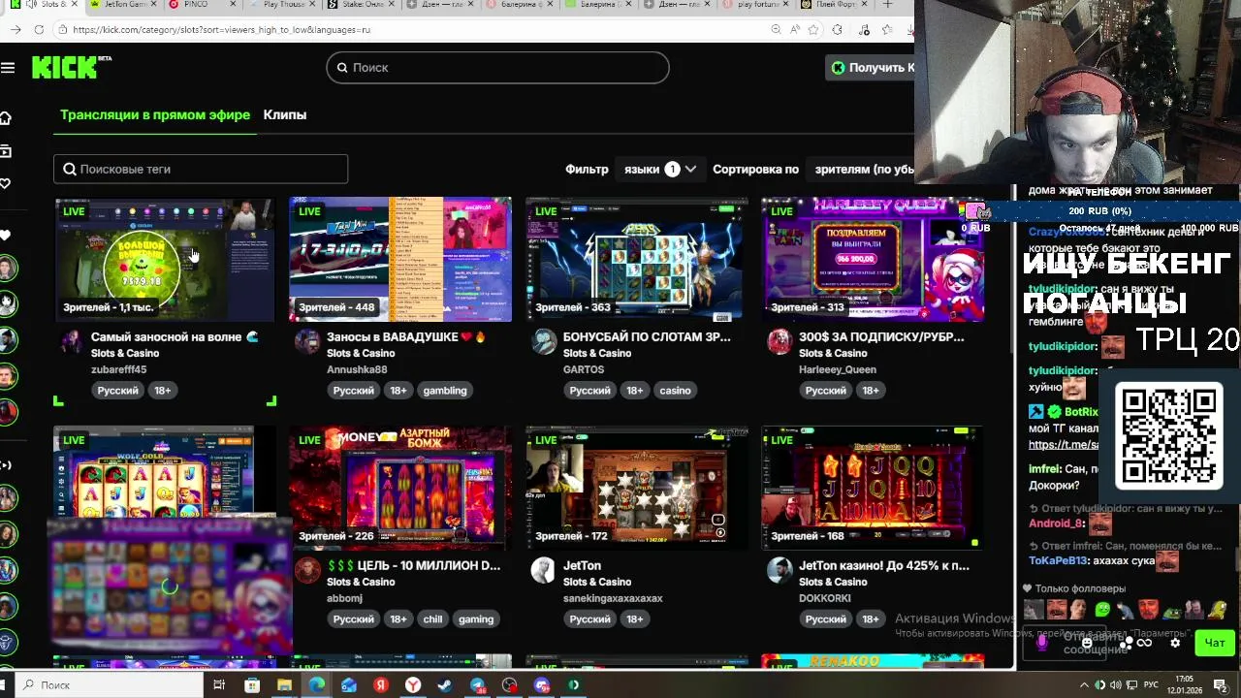This screenshot has height=698, width=1241.
Task: Open zubarefff45 channel avatar
Action: pyautogui.click(x=72, y=341)
